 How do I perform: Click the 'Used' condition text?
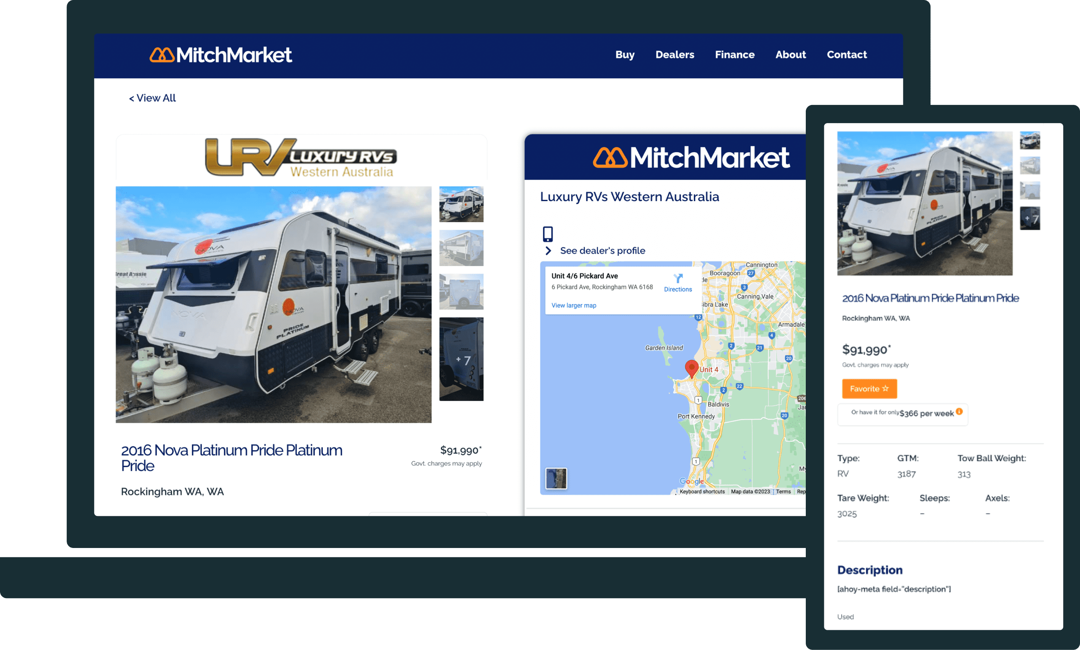pos(845,617)
